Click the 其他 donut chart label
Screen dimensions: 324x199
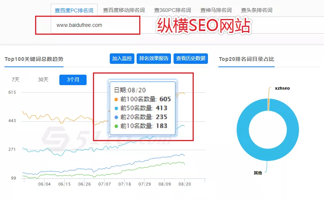pyautogui.click(x=258, y=173)
